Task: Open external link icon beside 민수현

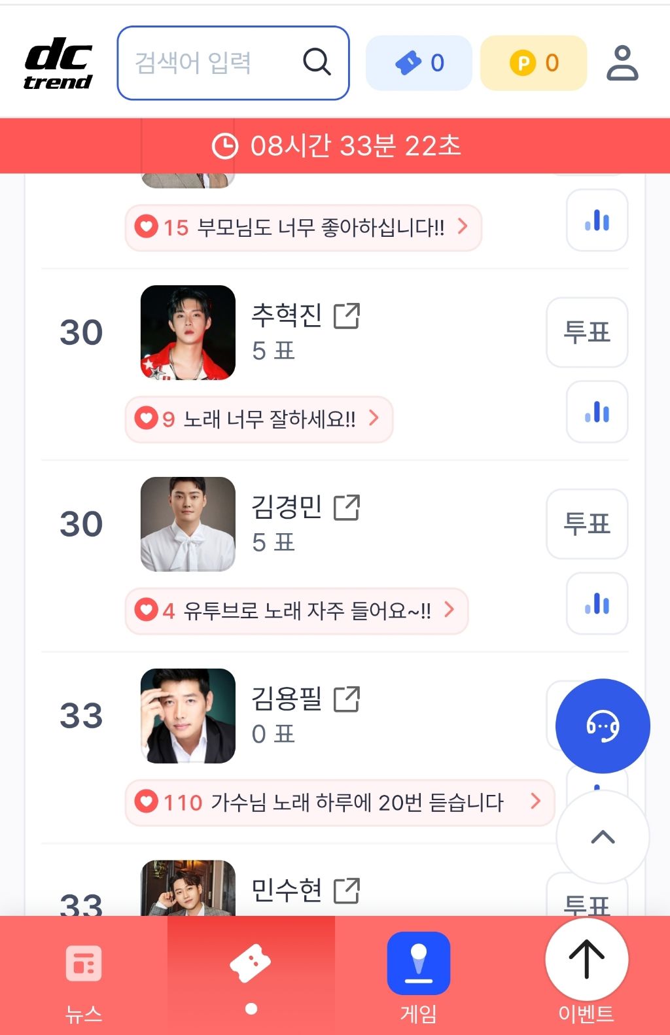Action: tap(347, 890)
